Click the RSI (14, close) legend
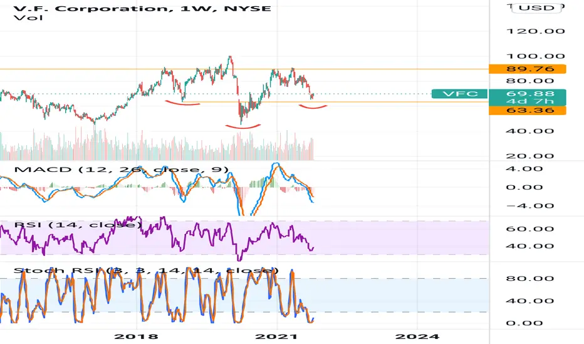This screenshot has width=584, height=344. 78,225
